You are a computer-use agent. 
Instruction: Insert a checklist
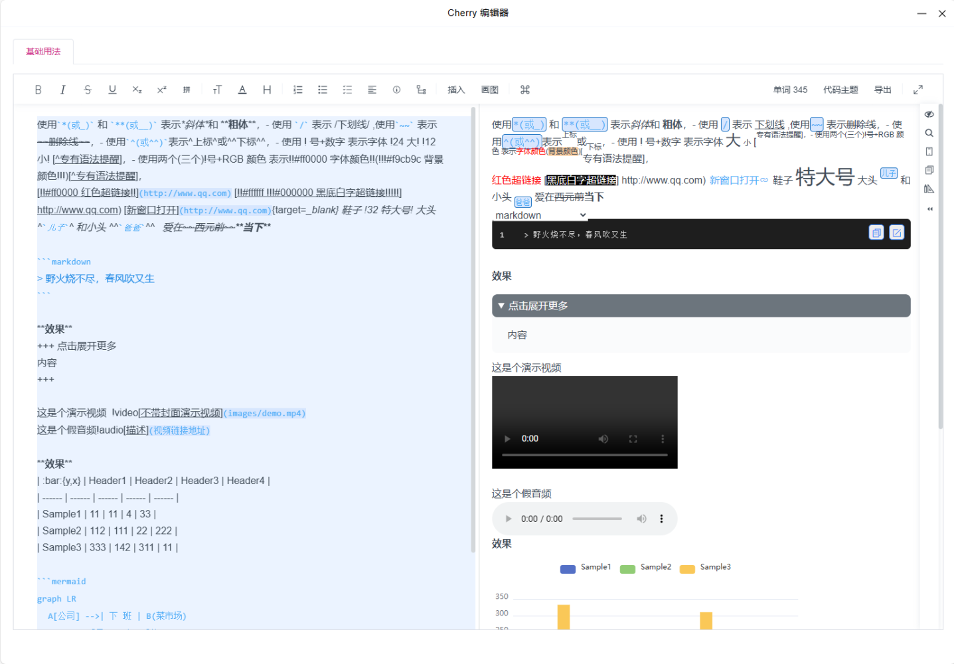click(347, 89)
